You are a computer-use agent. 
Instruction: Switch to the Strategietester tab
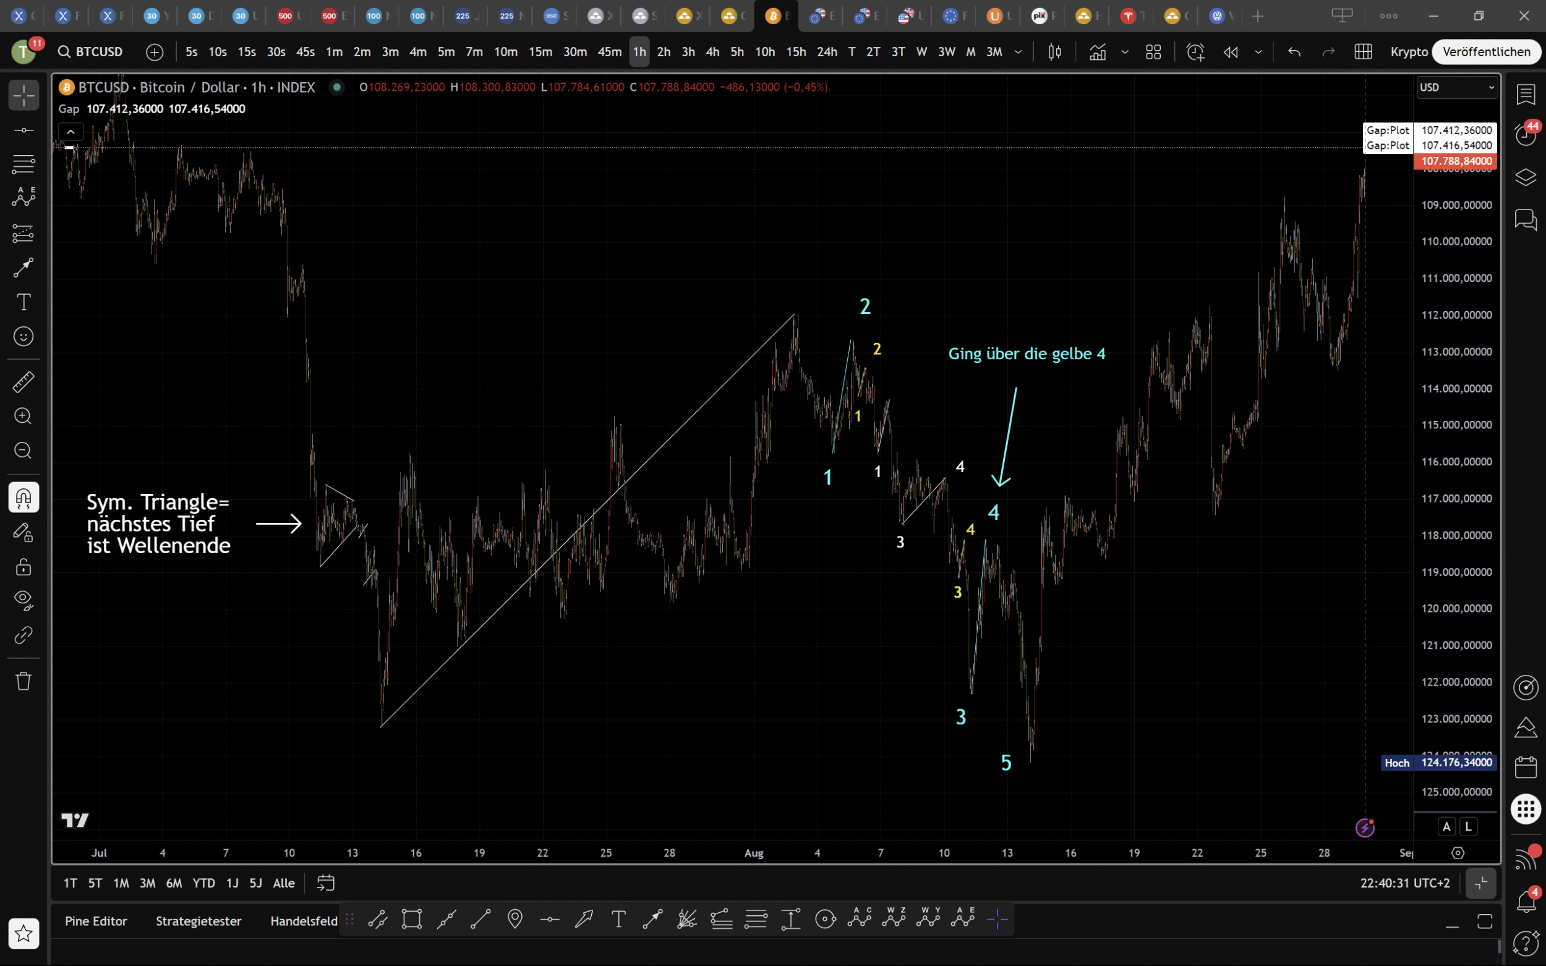click(199, 922)
